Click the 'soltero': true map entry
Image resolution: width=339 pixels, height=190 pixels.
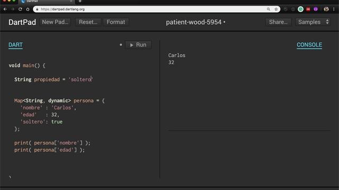[x=41, y=122]
